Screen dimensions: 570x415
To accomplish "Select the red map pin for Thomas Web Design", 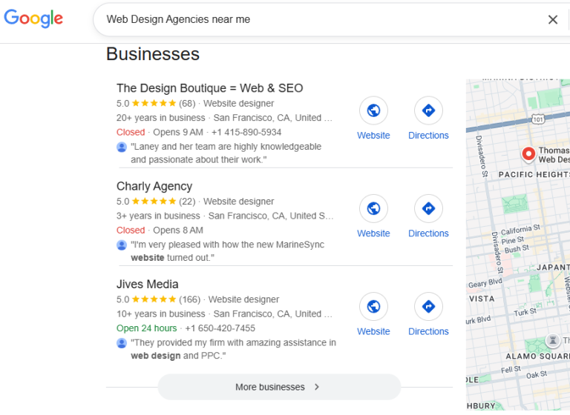I will tap(528, 154).
